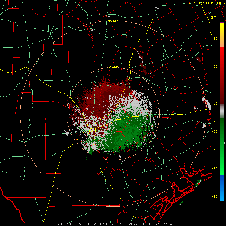Click the "[KT]" units label
Viewport: 226px width, 226px height.
(214, 17)
